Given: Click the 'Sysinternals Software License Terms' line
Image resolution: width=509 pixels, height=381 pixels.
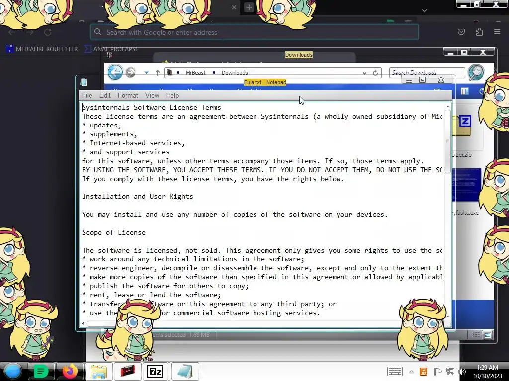Looking at the screenshot, I should (151, 107).
